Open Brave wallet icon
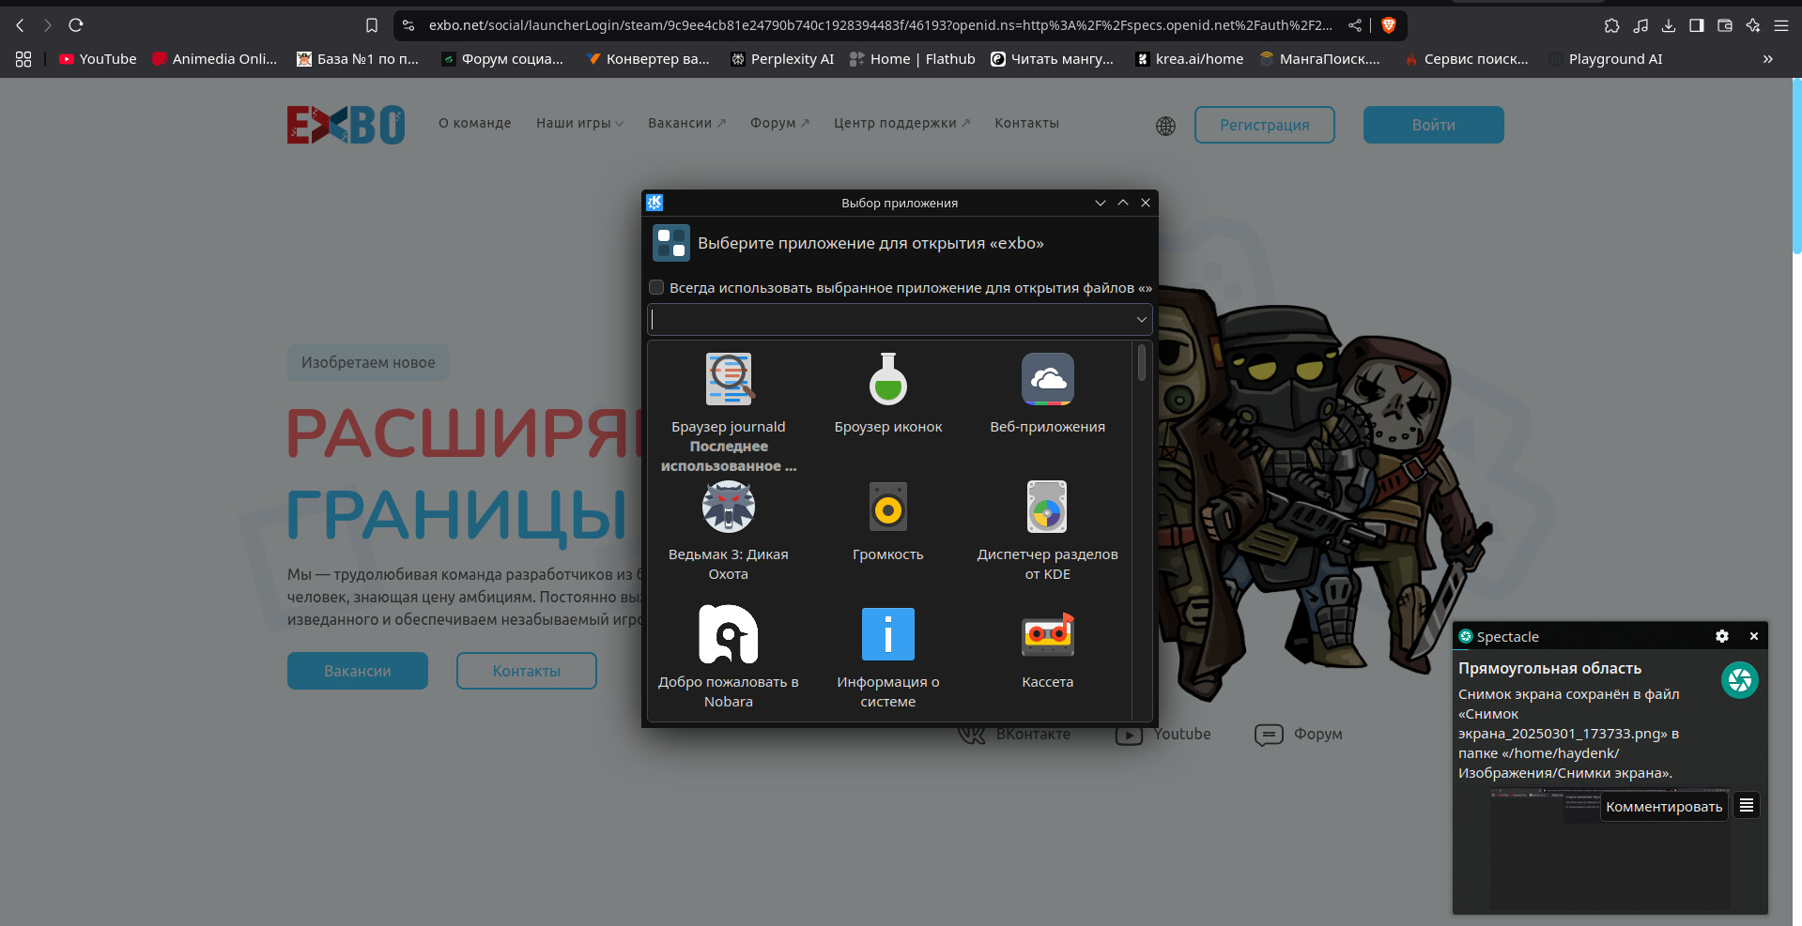The height and width of the screenshot is (926, 1802). 1724,25
